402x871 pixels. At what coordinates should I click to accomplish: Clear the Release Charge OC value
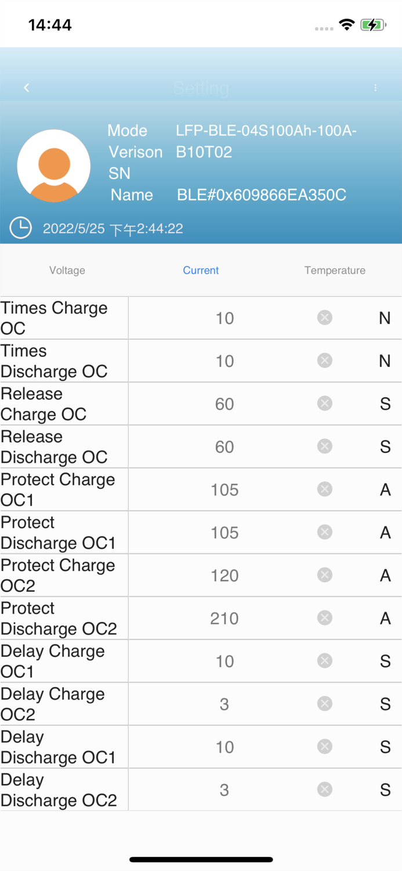click(324, 404)
